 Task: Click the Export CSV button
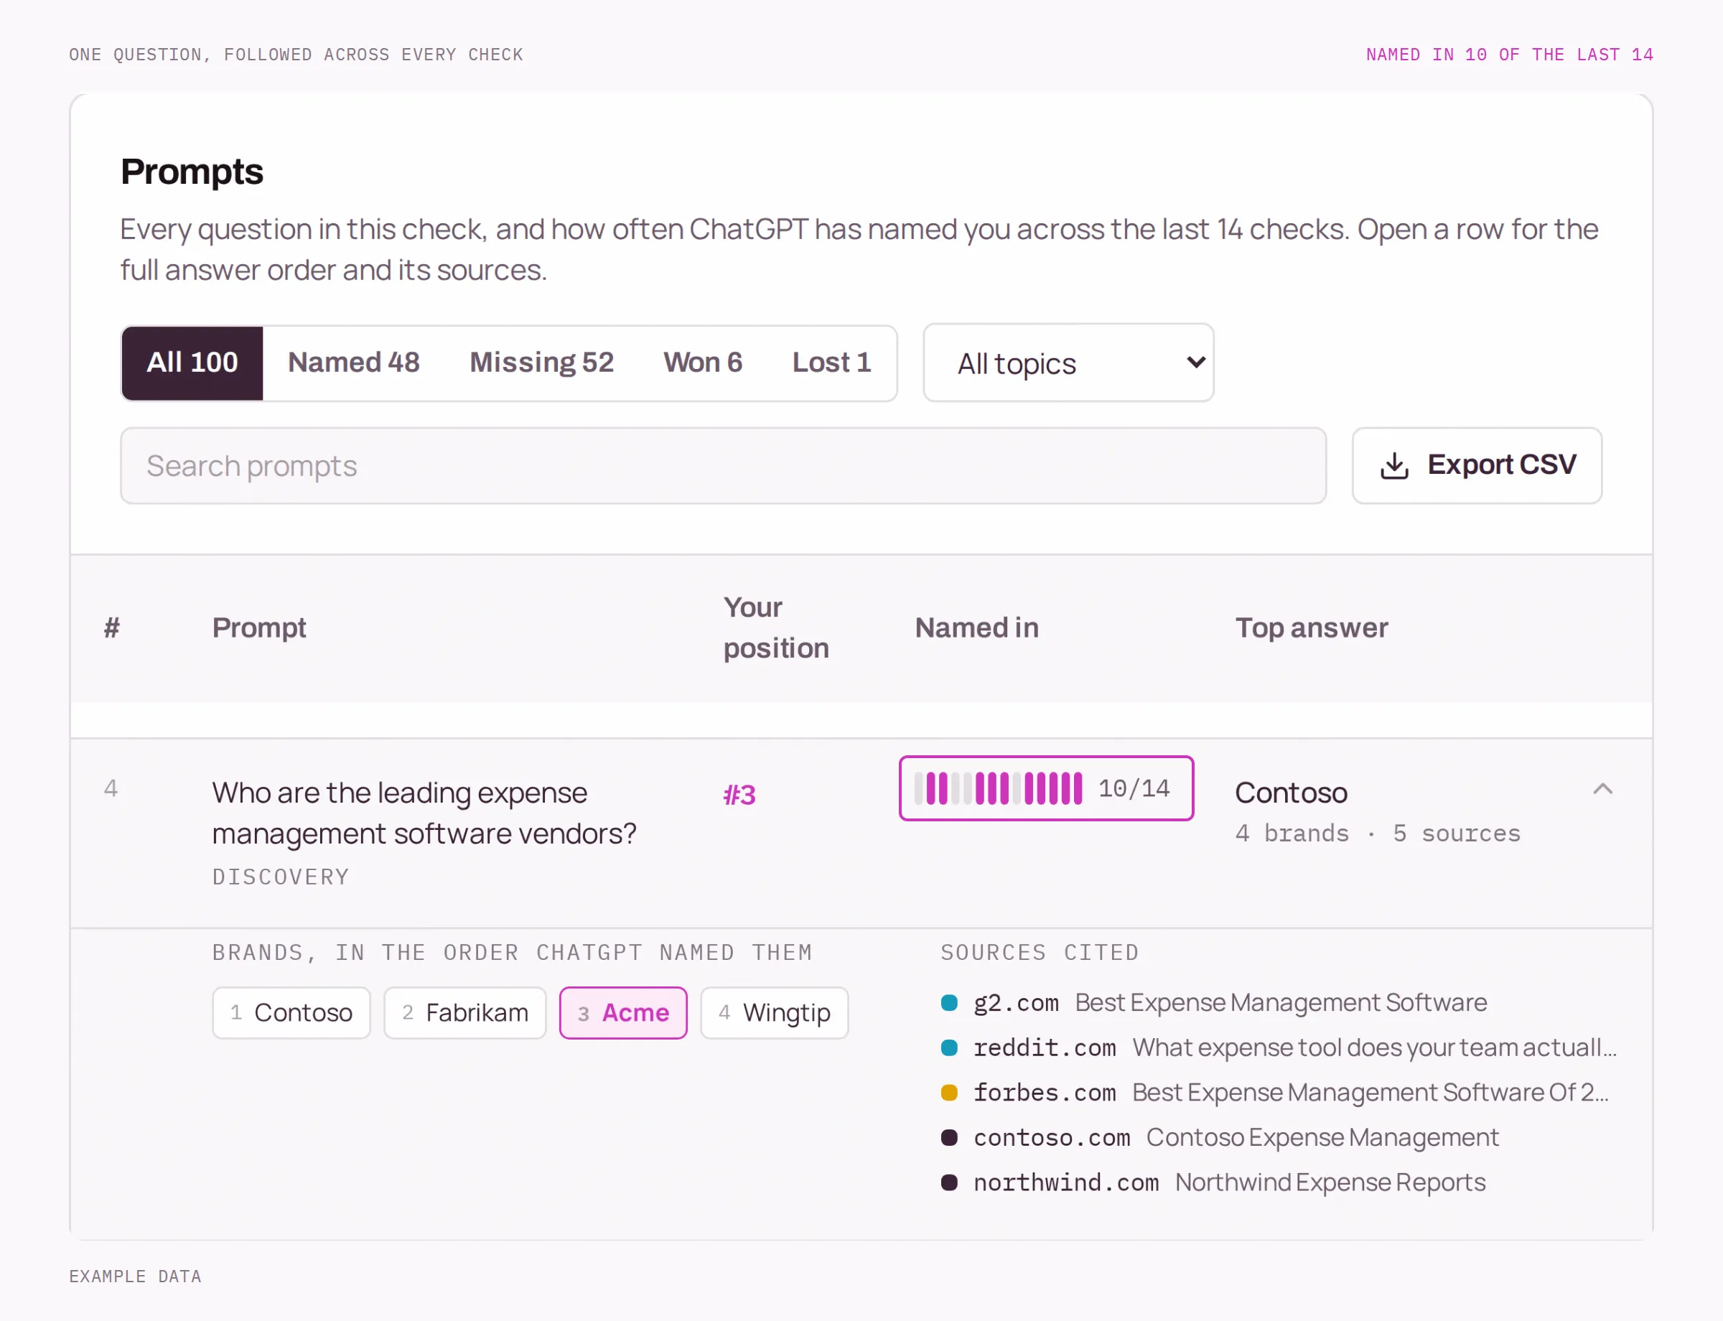tap(1476, 465)
